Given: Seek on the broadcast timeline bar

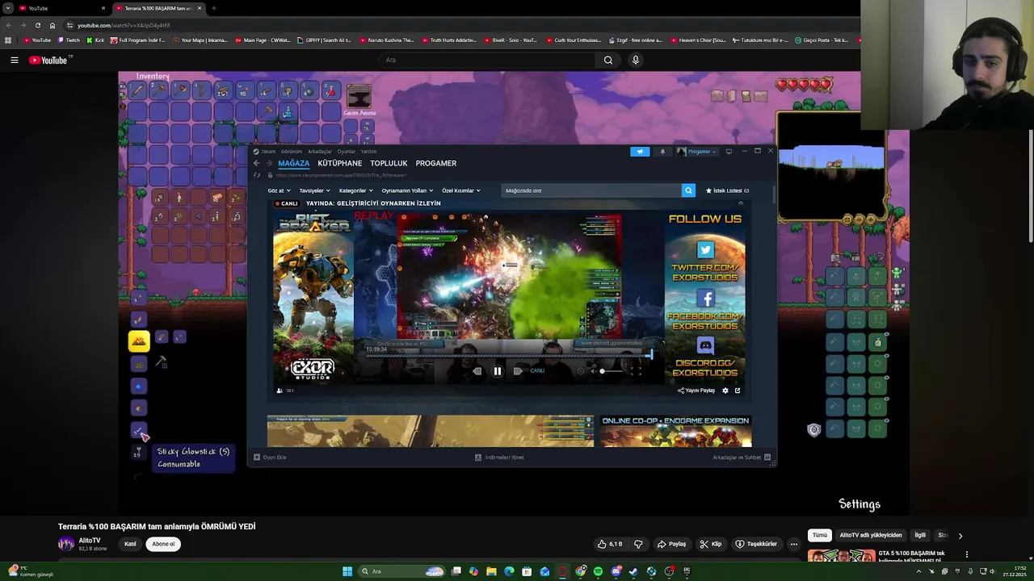Looking at the screenshot, I should pos(509,356).
